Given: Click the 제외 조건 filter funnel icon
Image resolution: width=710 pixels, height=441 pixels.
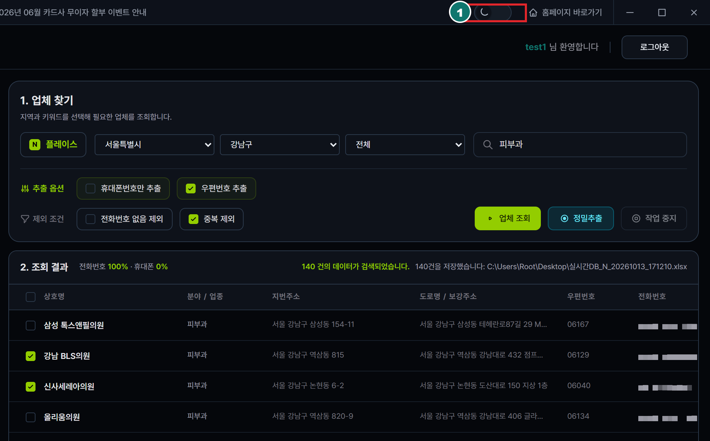Looking at the screenshot, I should tap(25, 219).
